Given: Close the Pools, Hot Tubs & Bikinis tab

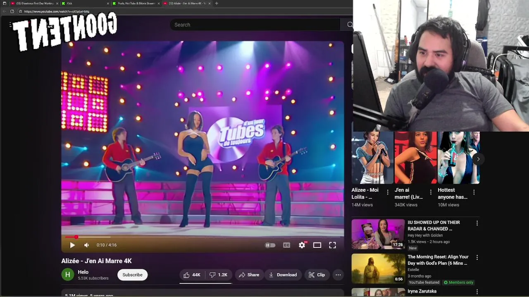Looking at the screenshot, I should [x=159, y=3].
